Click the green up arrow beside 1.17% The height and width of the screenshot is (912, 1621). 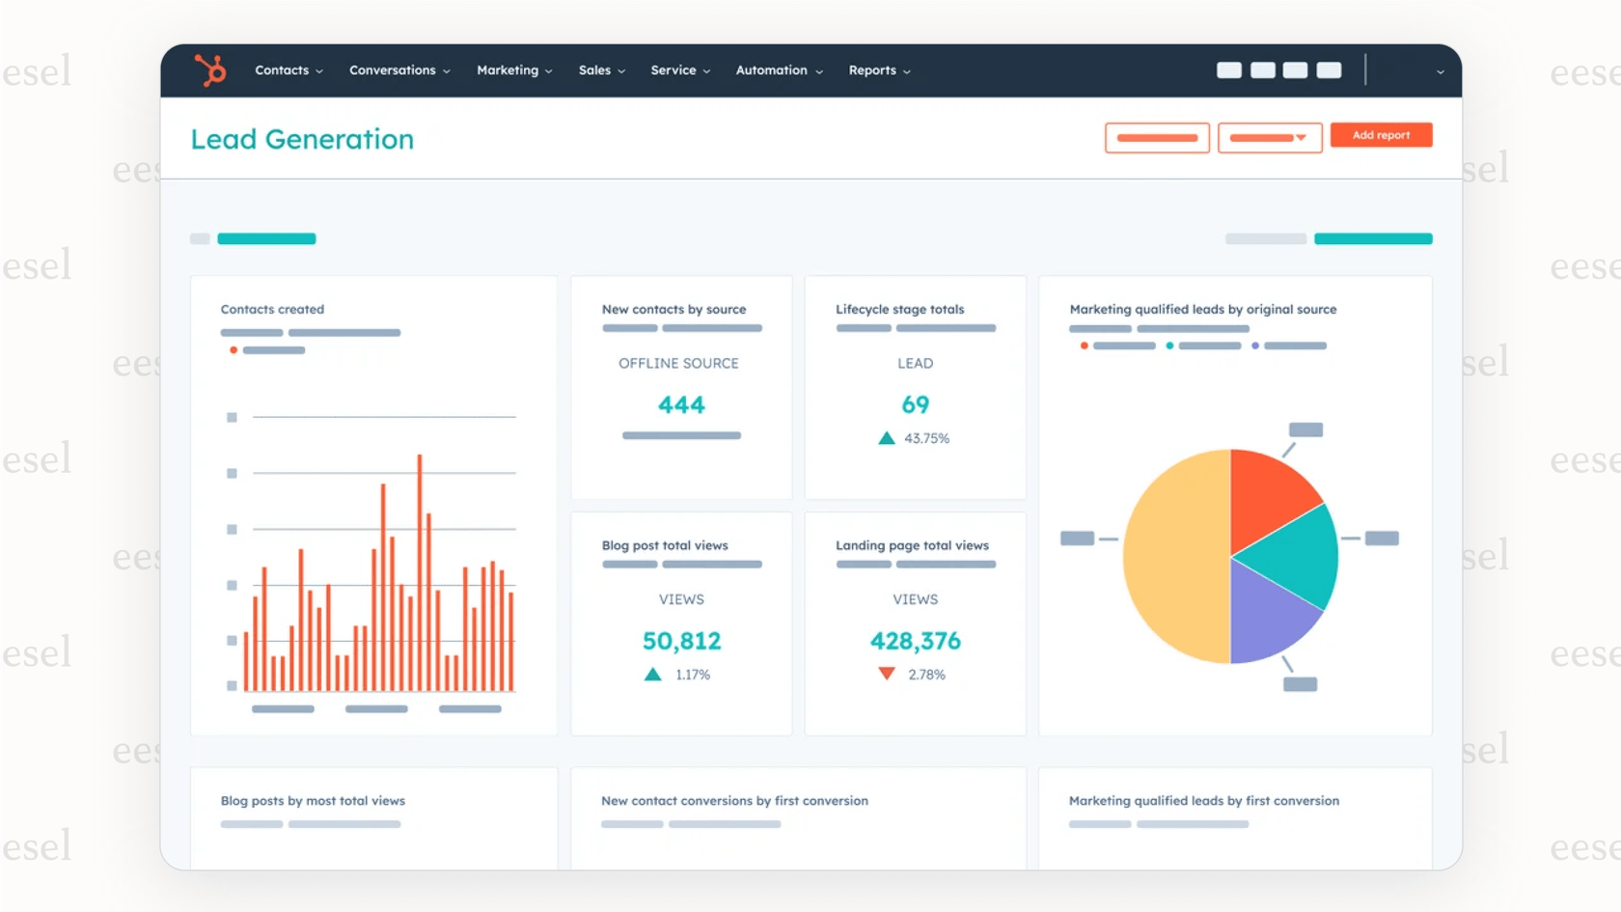pyautogui.click(x=652, y=674)
